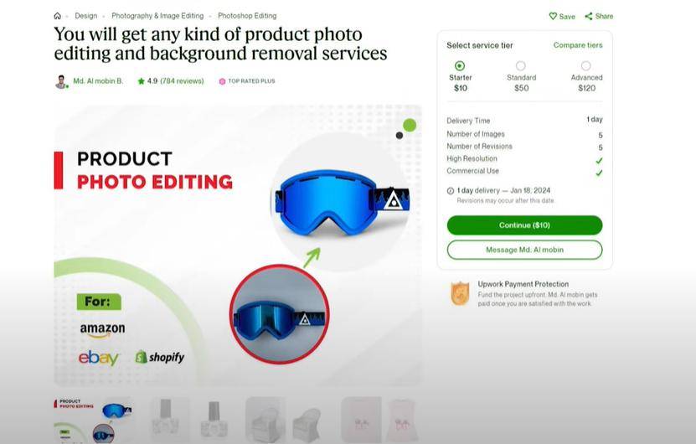Click Message Md. Al mobin button

[x=524, y=250]
